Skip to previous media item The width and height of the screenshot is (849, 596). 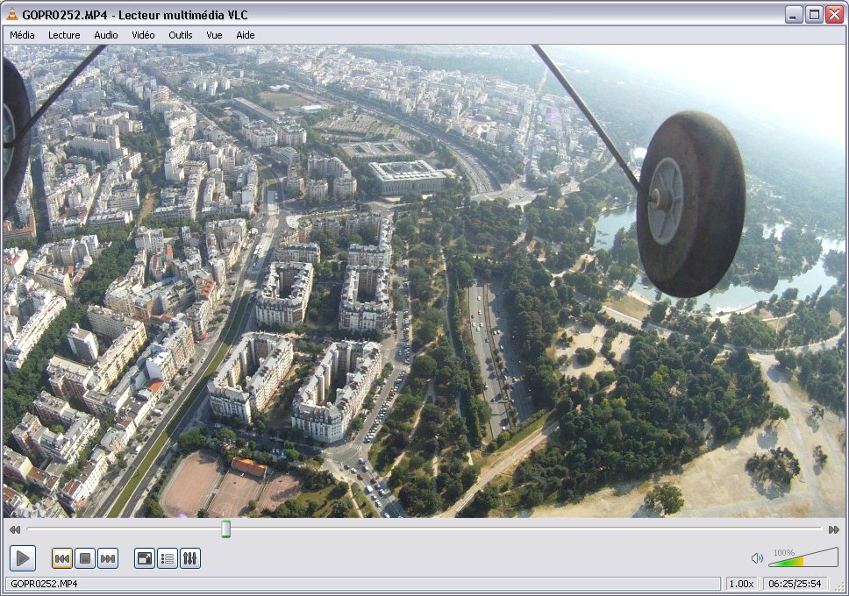(x=62, y=558)
